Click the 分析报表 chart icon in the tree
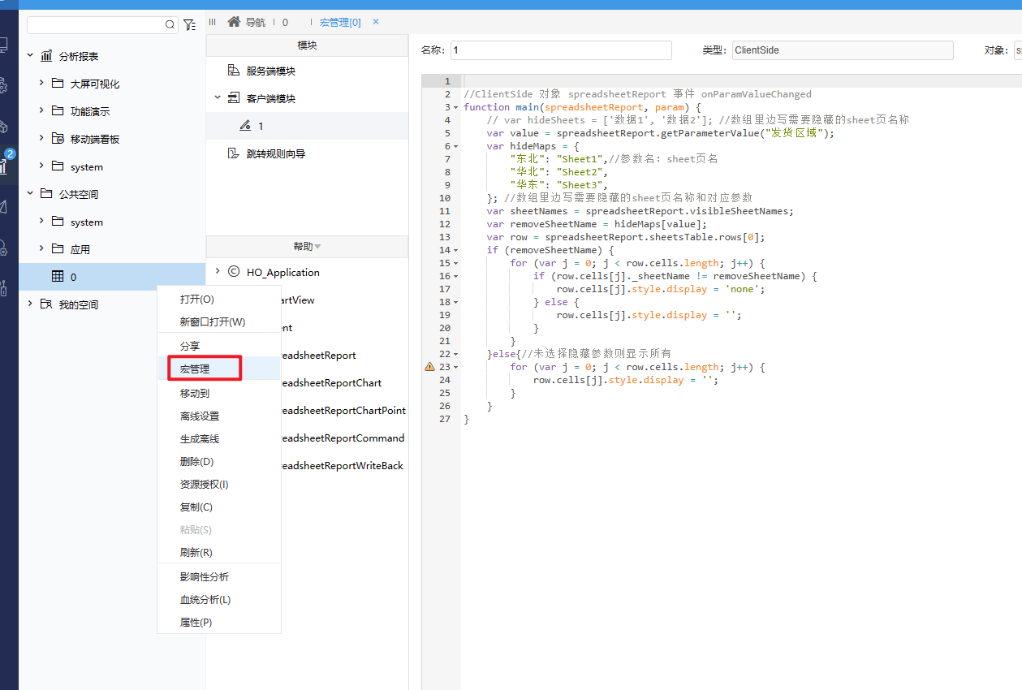Image resolution: width=1022 pixels, height=690 pixels. pyautogui.click(x=47, y=56)
